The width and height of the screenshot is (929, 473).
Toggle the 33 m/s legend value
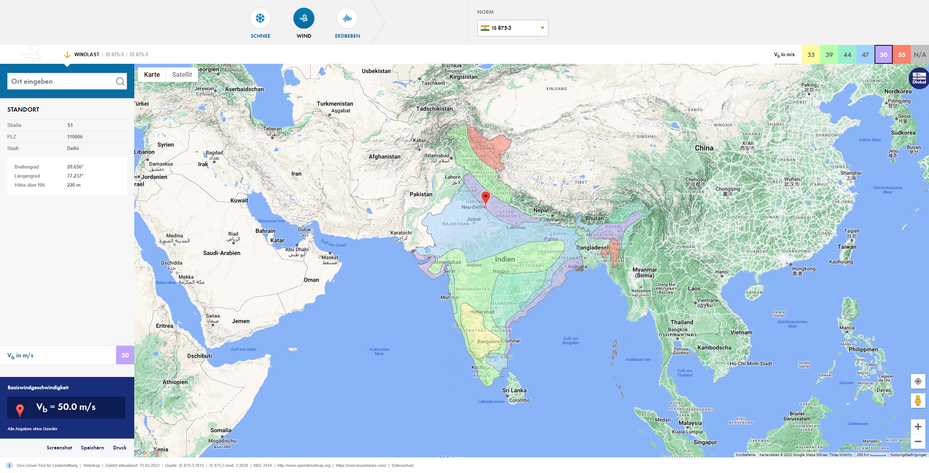tap(811, 54)
